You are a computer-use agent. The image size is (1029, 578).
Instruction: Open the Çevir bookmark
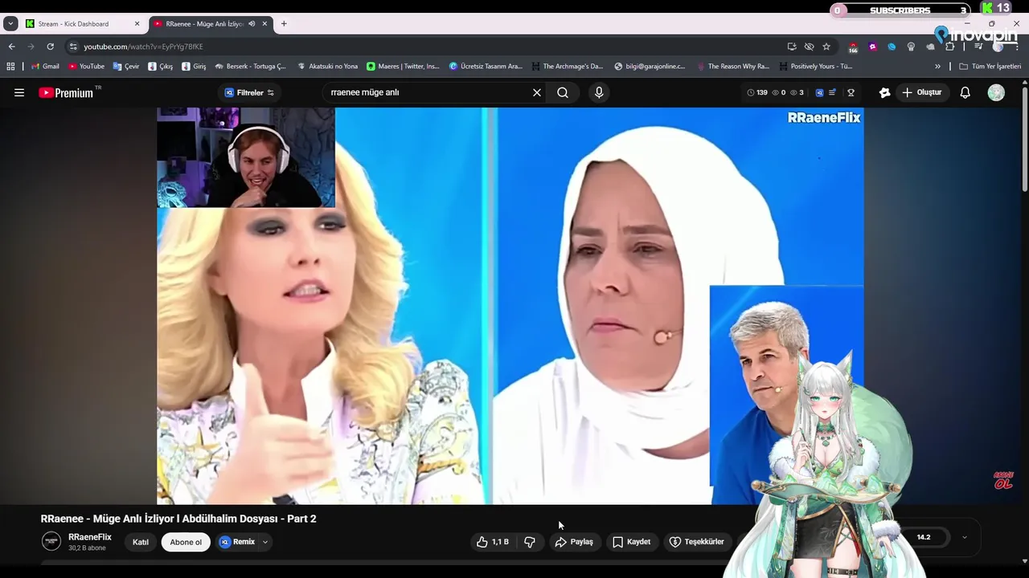point(126,67)
